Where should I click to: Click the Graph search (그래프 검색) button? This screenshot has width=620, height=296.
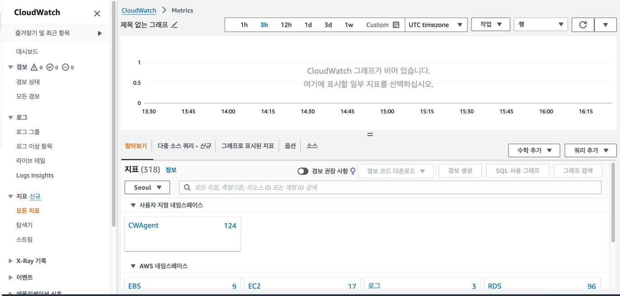(x=578, y=171)
